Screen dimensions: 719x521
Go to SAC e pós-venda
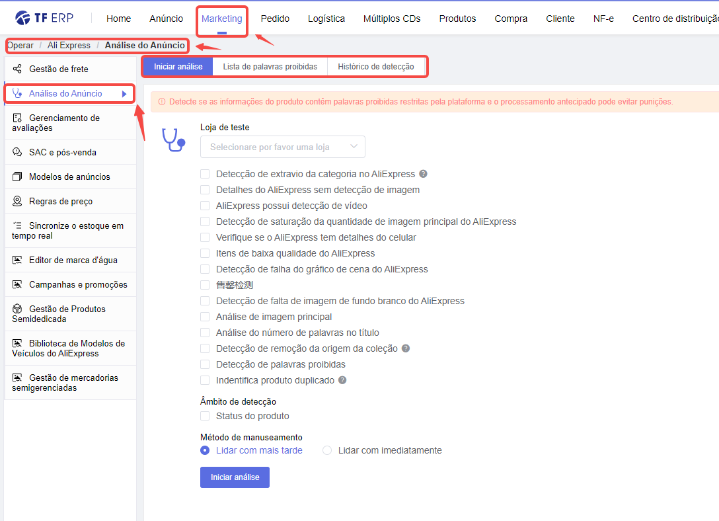pos(71,152)
